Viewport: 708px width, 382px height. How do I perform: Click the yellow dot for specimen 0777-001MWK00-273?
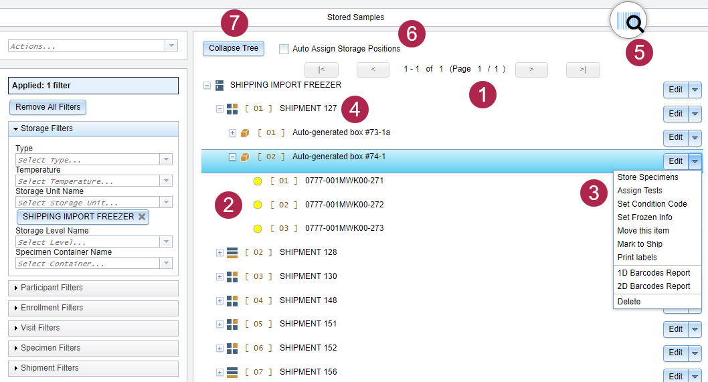pyautogui.click(x=258, y=229)
